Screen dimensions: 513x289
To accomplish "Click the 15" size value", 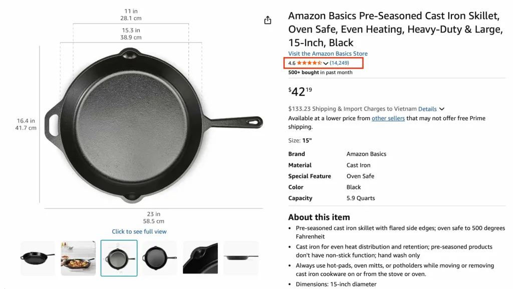I will [x=307, y=141].
